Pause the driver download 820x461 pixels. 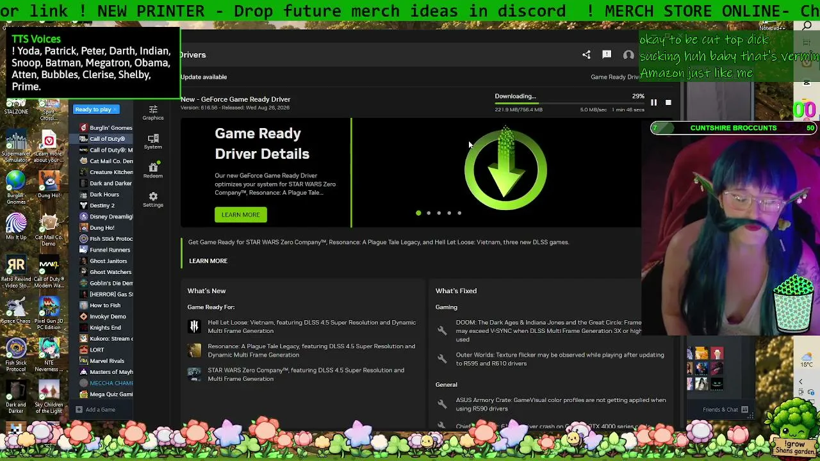pyautogui.click(x=653, y=102)
